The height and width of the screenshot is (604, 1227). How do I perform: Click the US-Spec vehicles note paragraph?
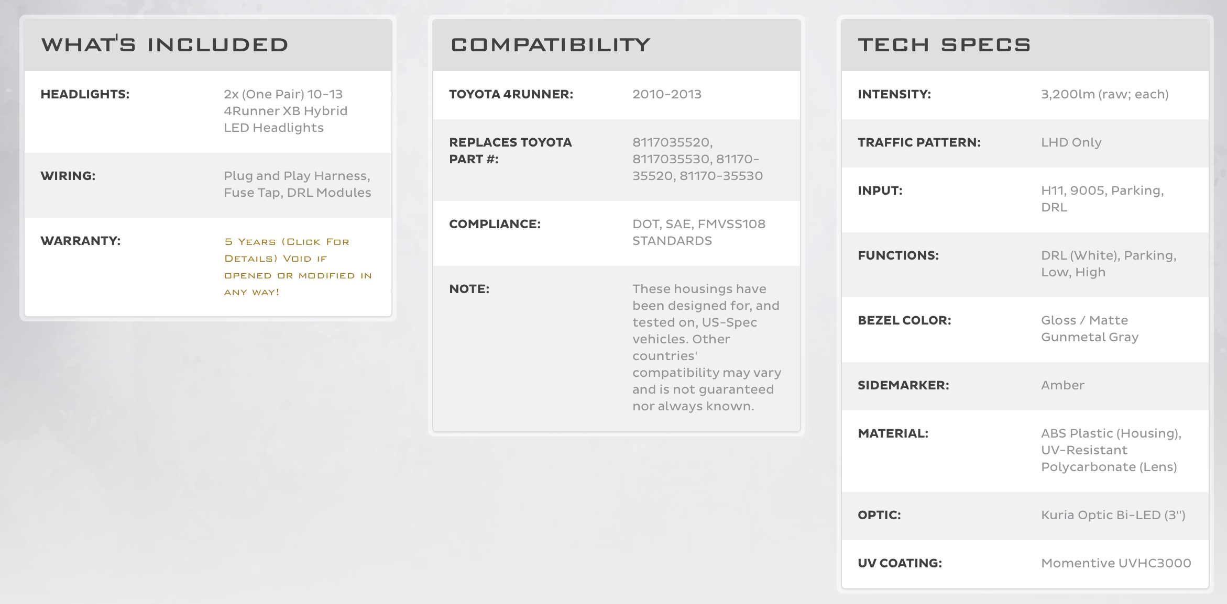[707, 348]
